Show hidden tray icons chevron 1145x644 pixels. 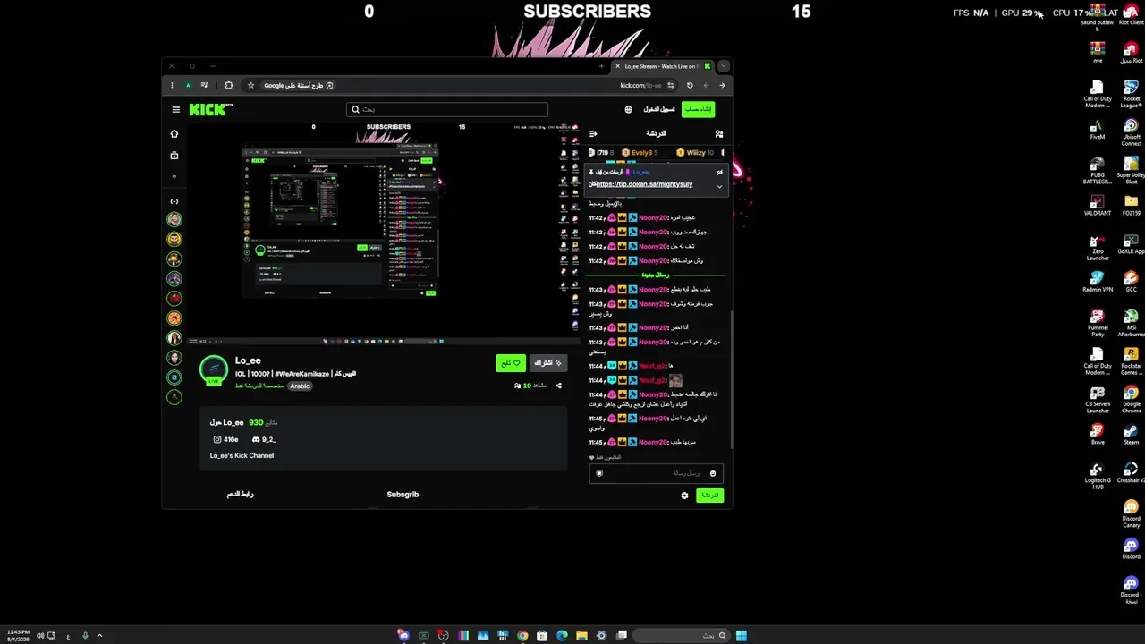pyautogui.click(x=99, y=636)
